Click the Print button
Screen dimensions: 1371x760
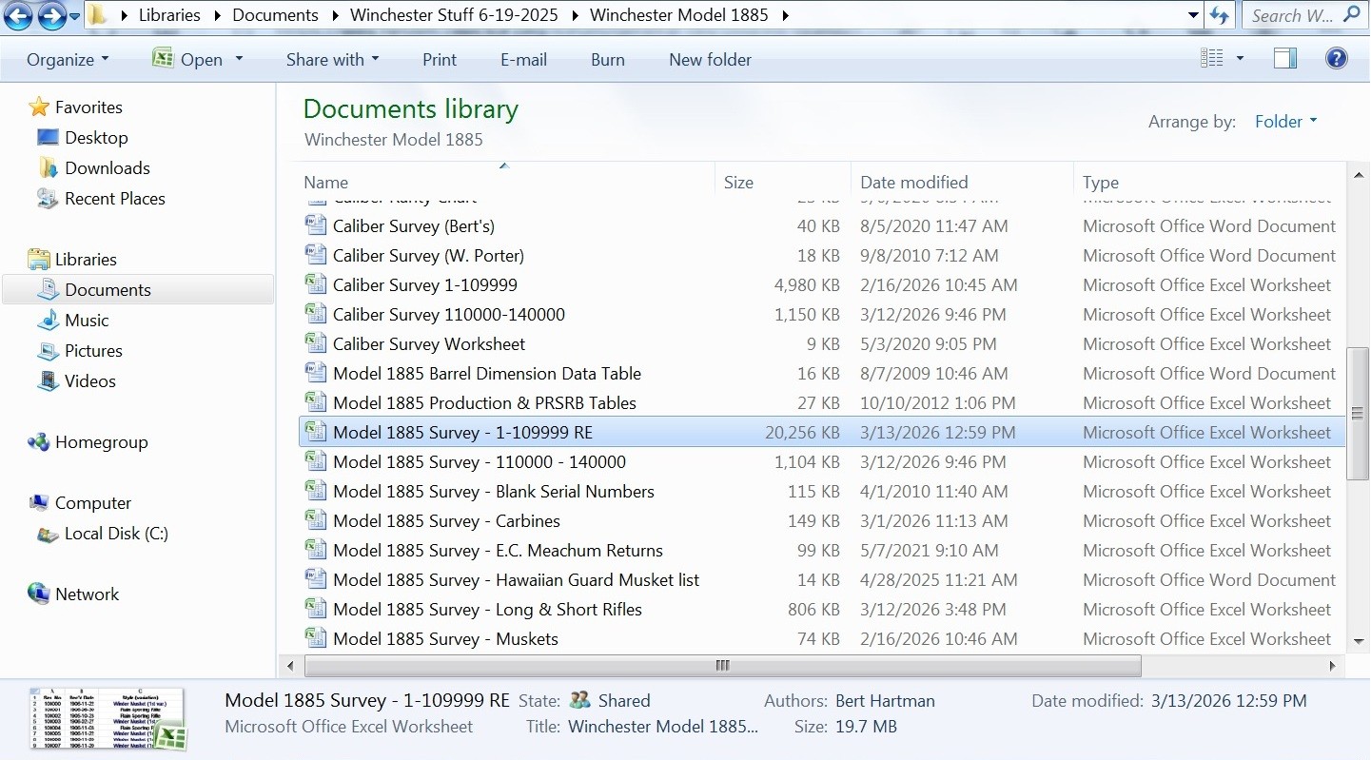coord(440,60)
